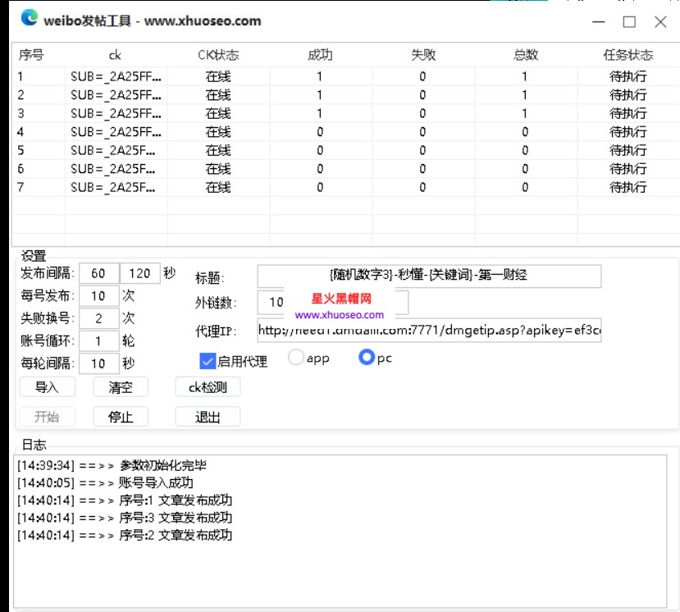Click the 每轮间隔 seconds field
Image resolution: width=680 pixels, height=612 pixels.
point(99,363)
